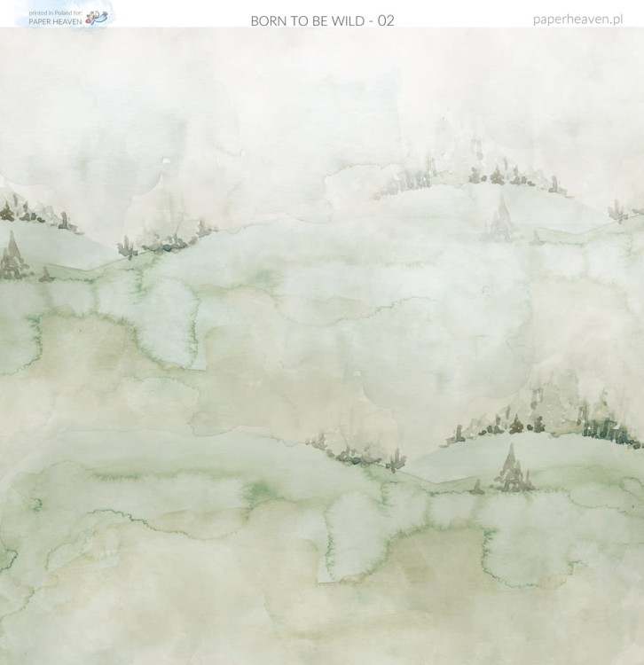The image size is (644, 665).
Task: Click the small trees at far right edge
Action: [621, 210]
